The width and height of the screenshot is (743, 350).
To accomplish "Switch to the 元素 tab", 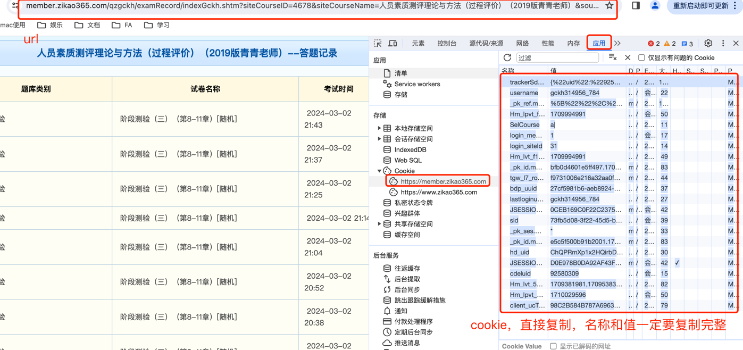I will click(418, 44).
